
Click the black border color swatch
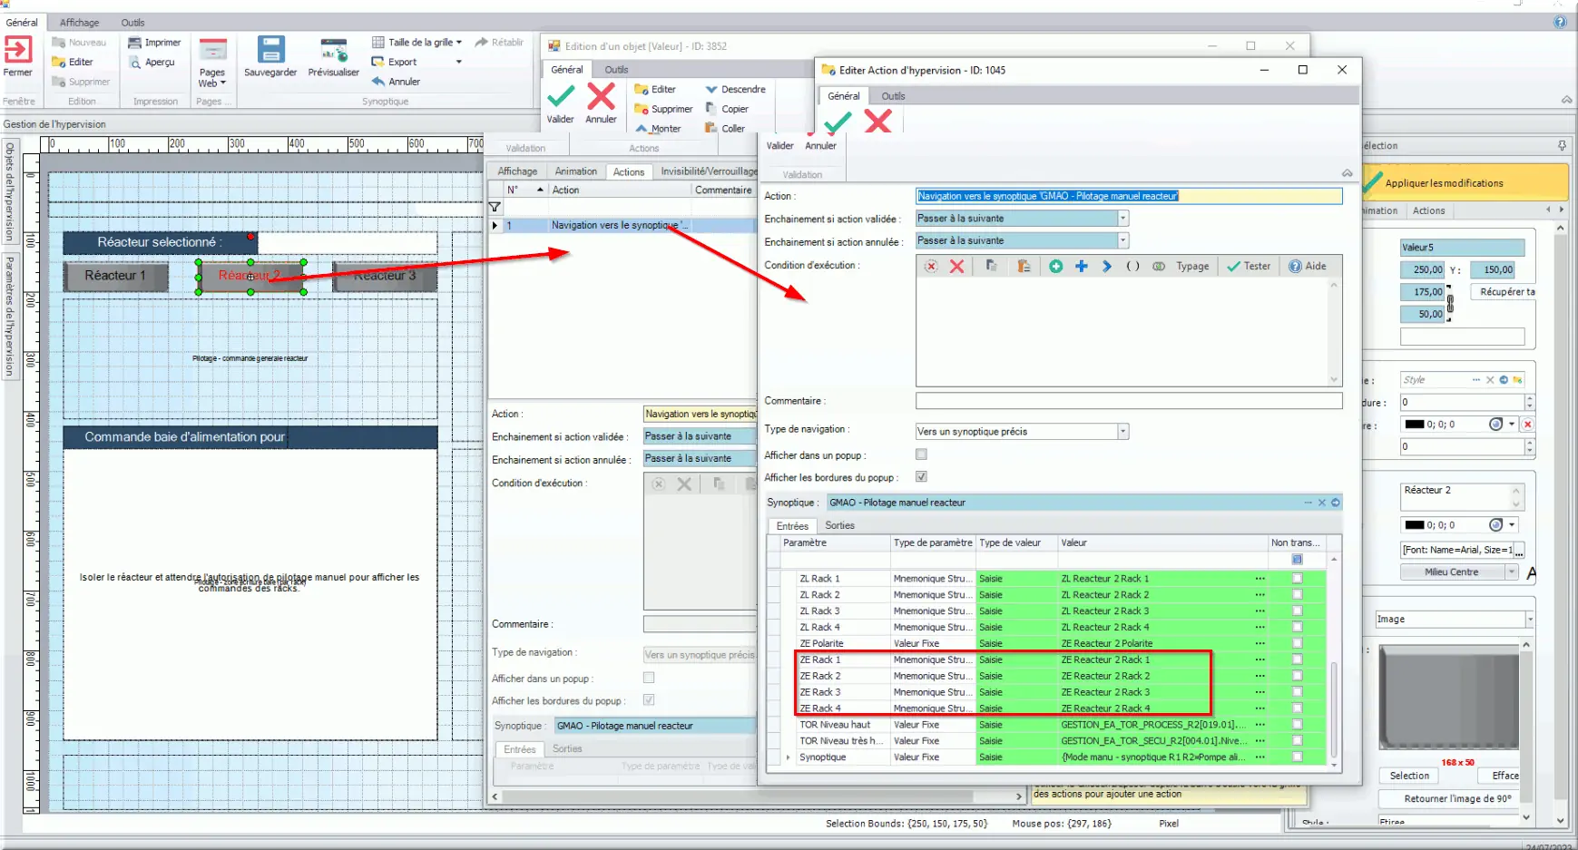[x=1414, y=425]
